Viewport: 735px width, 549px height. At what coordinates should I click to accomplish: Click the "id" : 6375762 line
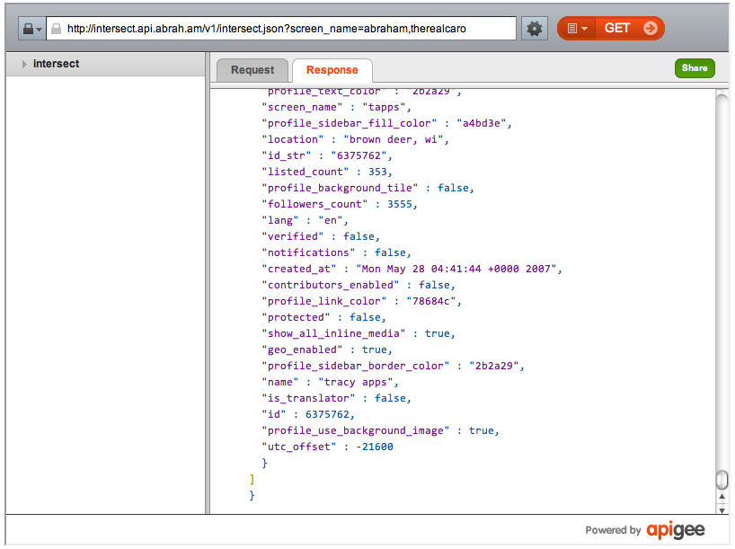308,414
